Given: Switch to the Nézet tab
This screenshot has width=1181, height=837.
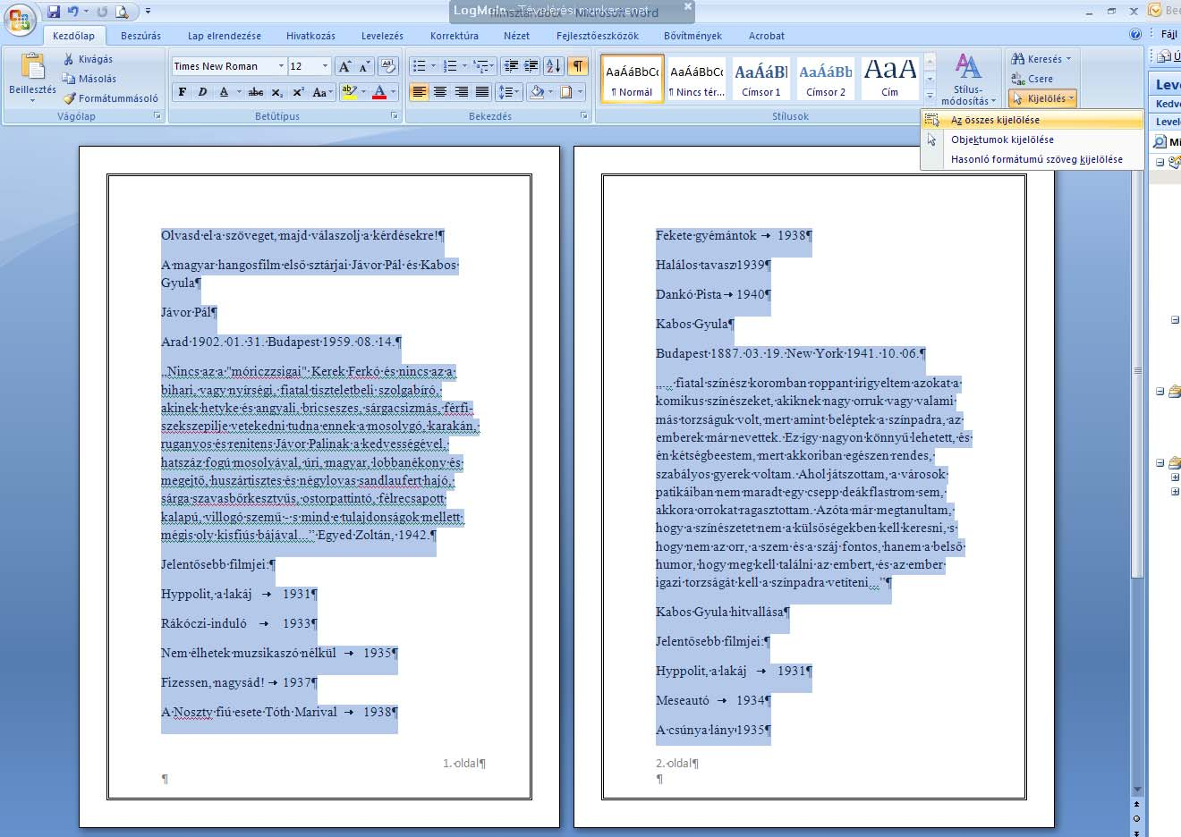Looking at the screenshot, I should (x=516, y=36).
